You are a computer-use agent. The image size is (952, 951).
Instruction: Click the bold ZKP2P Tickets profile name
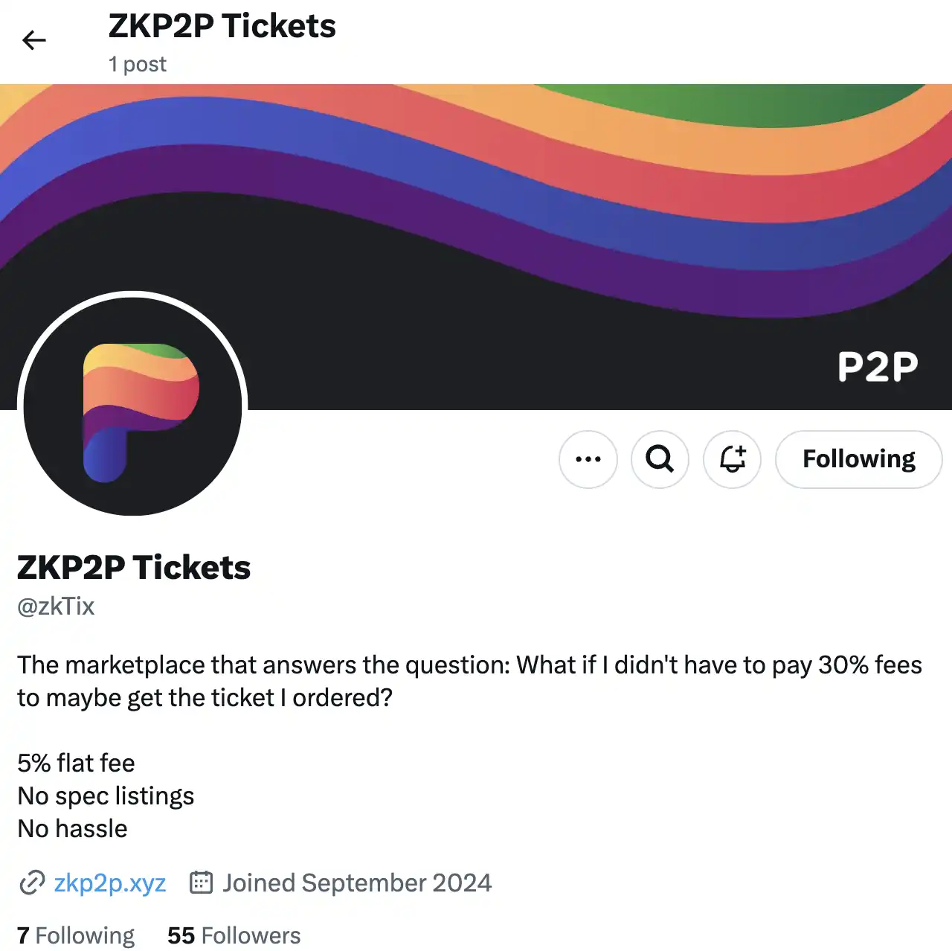[x=134, y=568]
